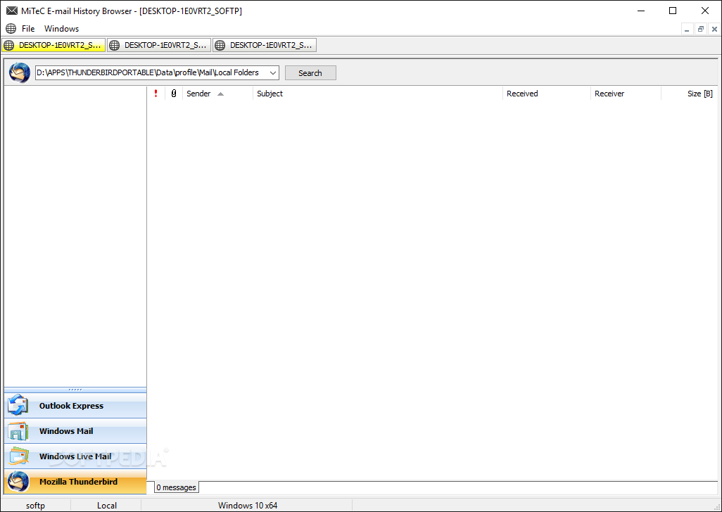Image resolution: width=722 pixels, height=512 pixels.
Task: Click the Windows Mail icon
Action: [18, 431]
